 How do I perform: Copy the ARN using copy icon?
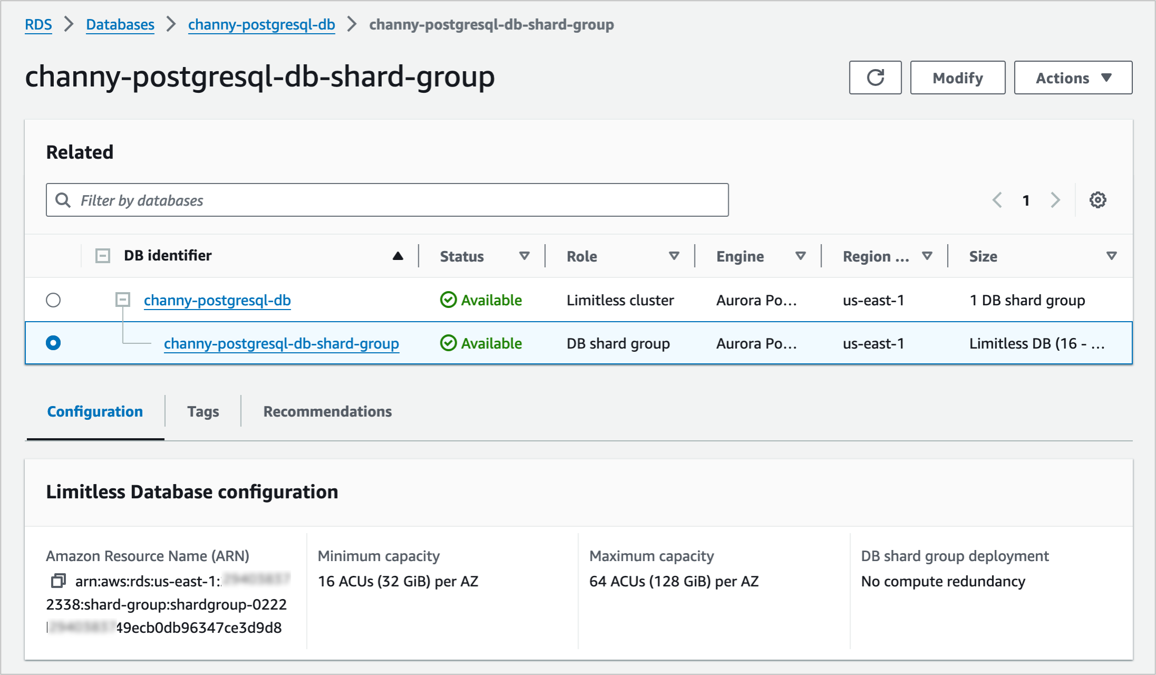(x=58, y=581)
